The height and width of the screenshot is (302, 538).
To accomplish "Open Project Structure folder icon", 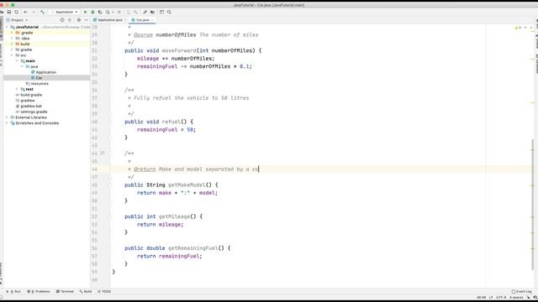I will pyautogui.click(x=152, y=12).
